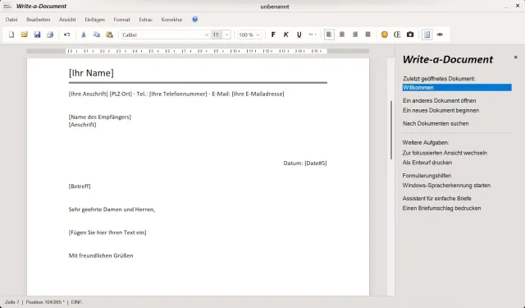Click the Zeile 7 status entry
The height and width of the screenshot is (308, 525).
click(x=12, y=302)
